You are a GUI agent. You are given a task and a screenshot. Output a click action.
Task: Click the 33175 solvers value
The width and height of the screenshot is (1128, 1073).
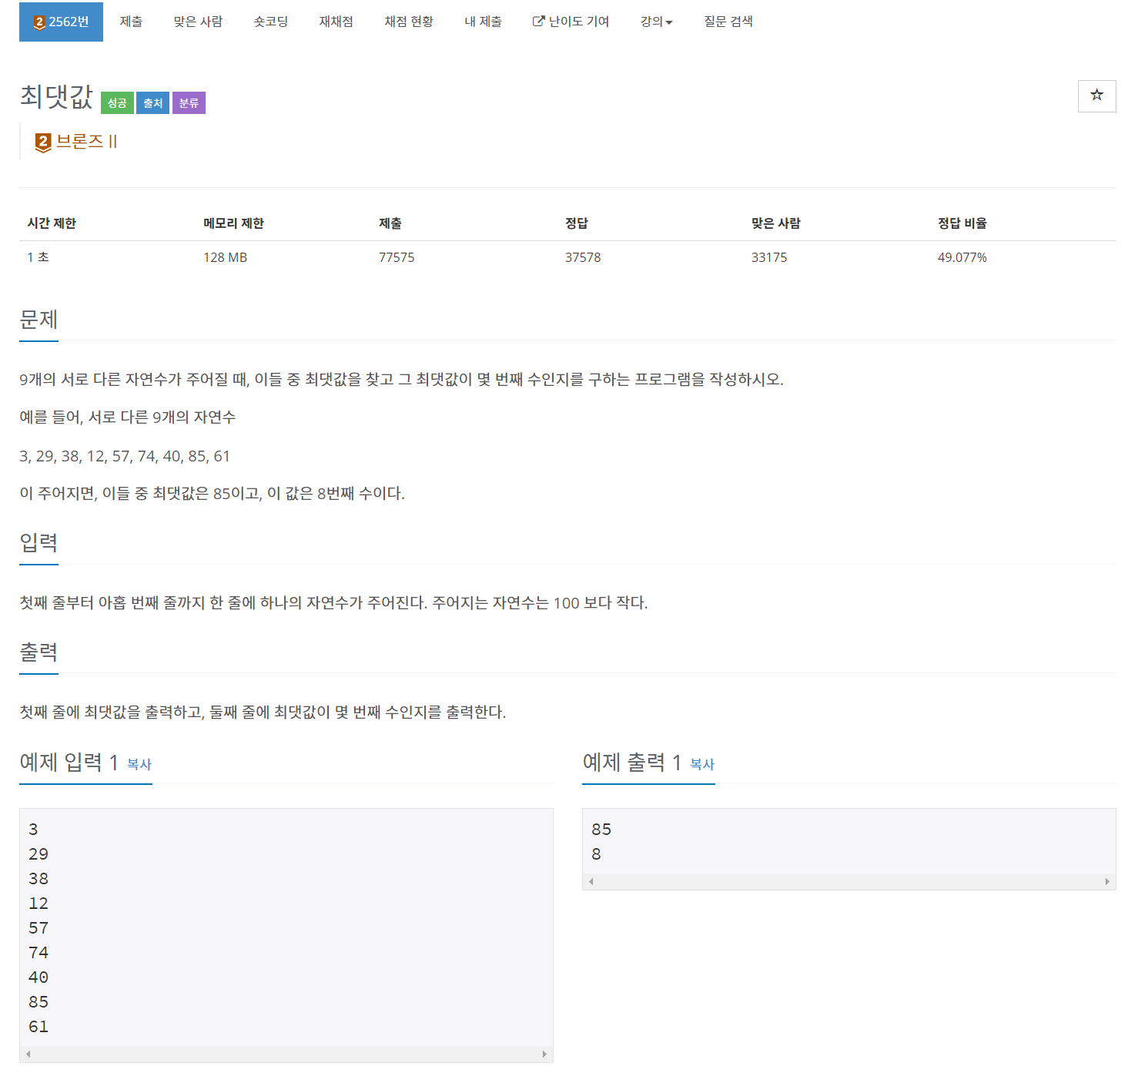(769, 257)
